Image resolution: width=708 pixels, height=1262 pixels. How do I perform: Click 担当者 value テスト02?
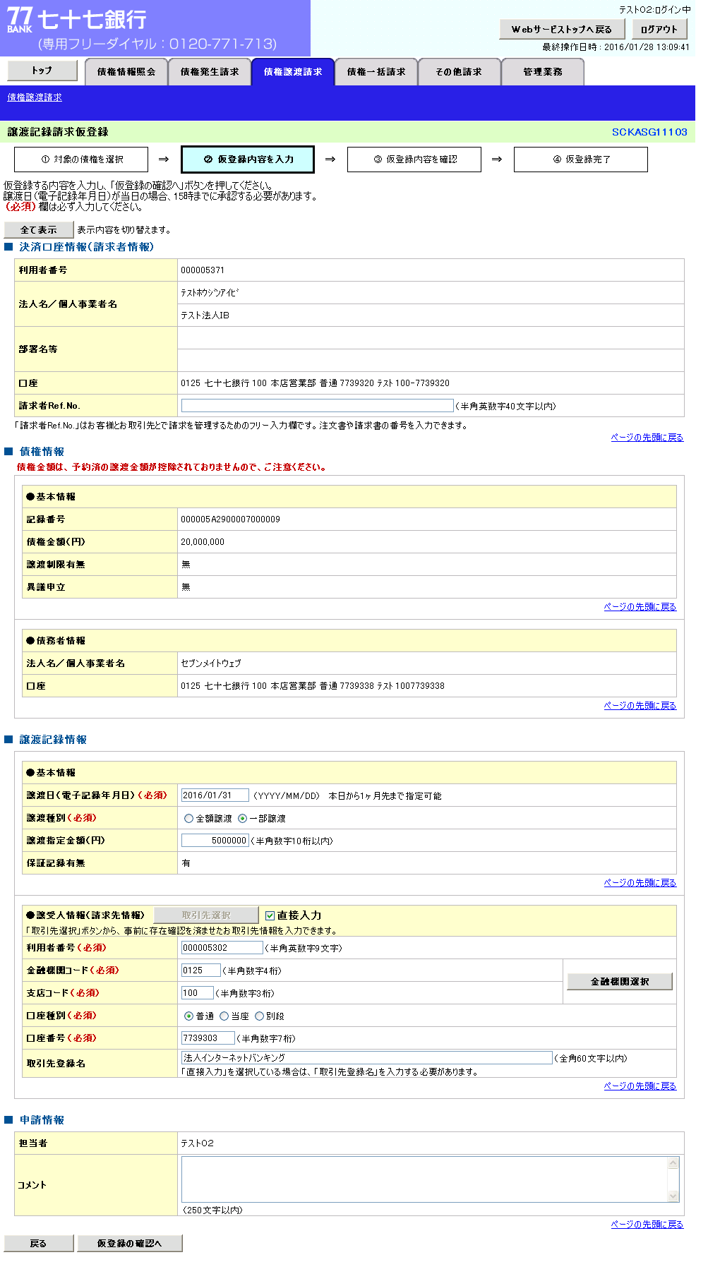click(197, 1143)
